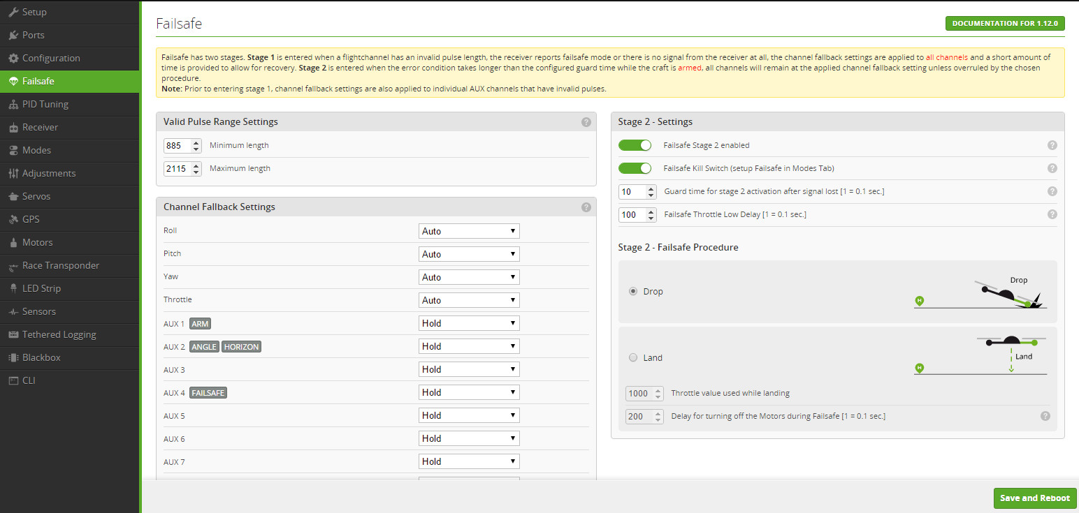Open the Throttle fallback dropdown

(x=469, y=300)
